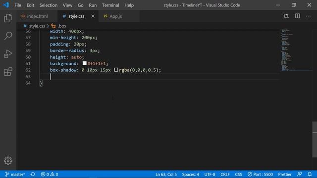Change the CRLF end of line sequence
The width and height of the screenshot is (317, 178).
tap(225, 175)
